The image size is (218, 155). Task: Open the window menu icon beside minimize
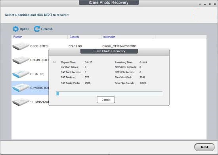[200, 4]
